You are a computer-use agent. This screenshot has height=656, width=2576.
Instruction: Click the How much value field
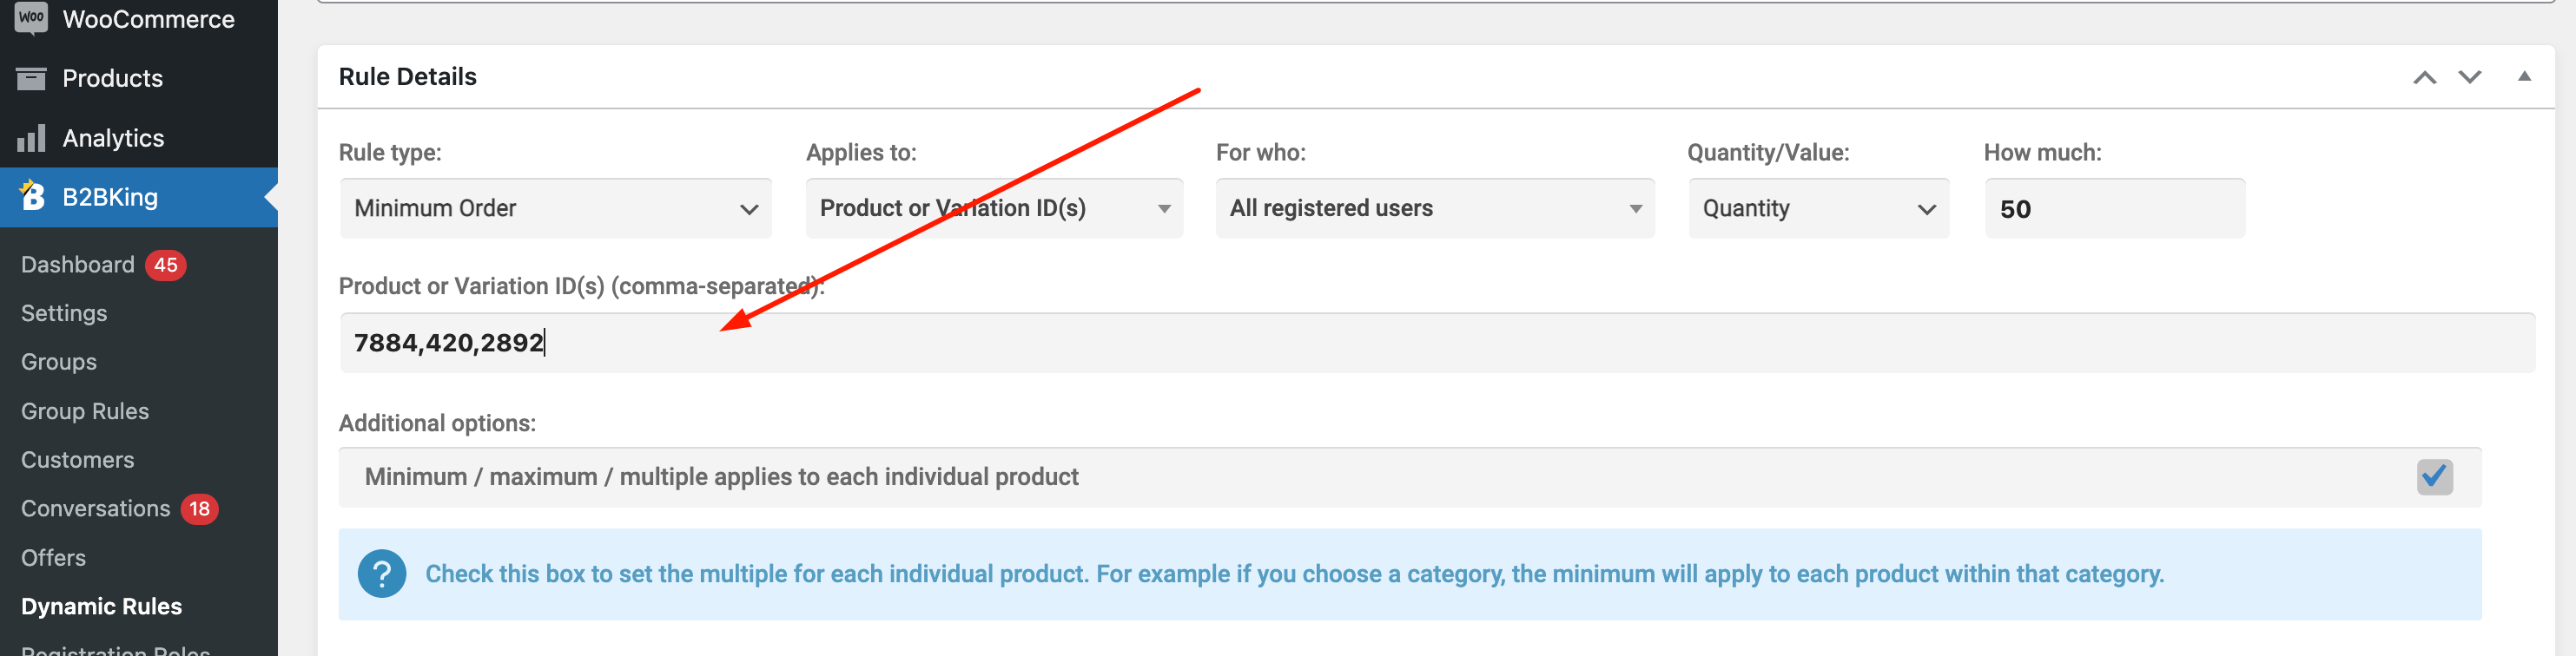2114,207
